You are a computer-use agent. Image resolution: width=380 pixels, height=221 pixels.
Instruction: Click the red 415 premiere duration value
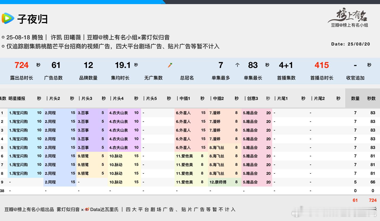click(x=322, y=65)
